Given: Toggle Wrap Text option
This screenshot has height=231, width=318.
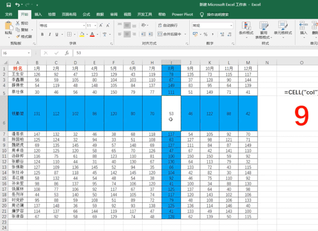Looking at the screenshot, I should [x=168, y=25].
